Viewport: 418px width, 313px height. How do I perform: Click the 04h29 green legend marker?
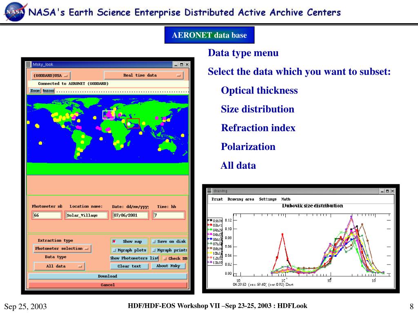pyautogui.click(x=210, y=230)
